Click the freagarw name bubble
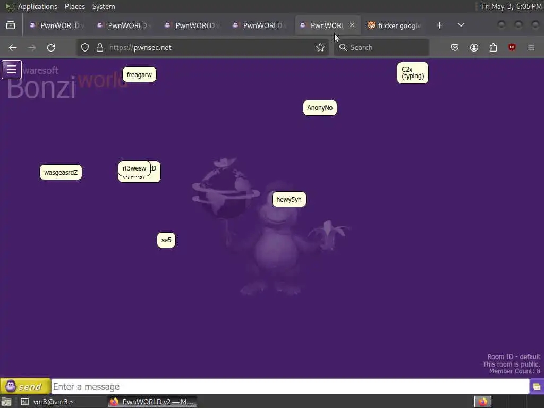 click(x=140, y=74)
